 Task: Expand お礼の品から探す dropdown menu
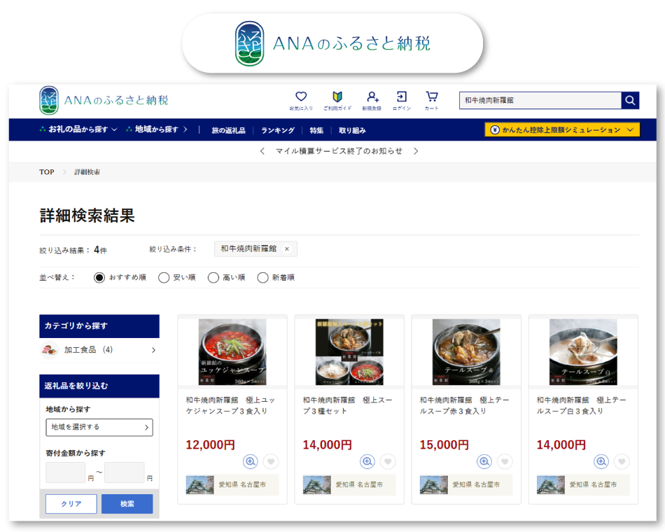point(78,129)
